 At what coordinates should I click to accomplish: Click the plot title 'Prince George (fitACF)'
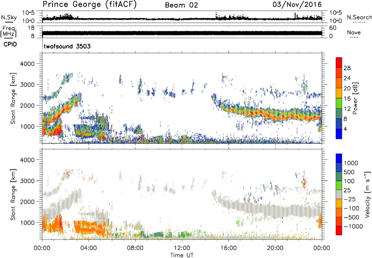point(89,5)
